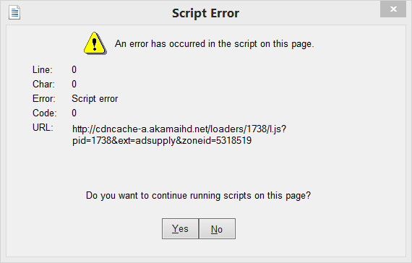Select the 'An error has occurred' message
Viewport: 412px width, 263px height.
tap(214, 43)
